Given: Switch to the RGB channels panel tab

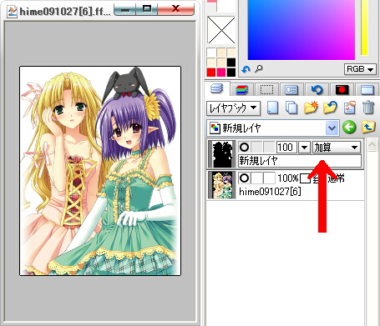Looking at the screenshot, I should pos(242,90).
